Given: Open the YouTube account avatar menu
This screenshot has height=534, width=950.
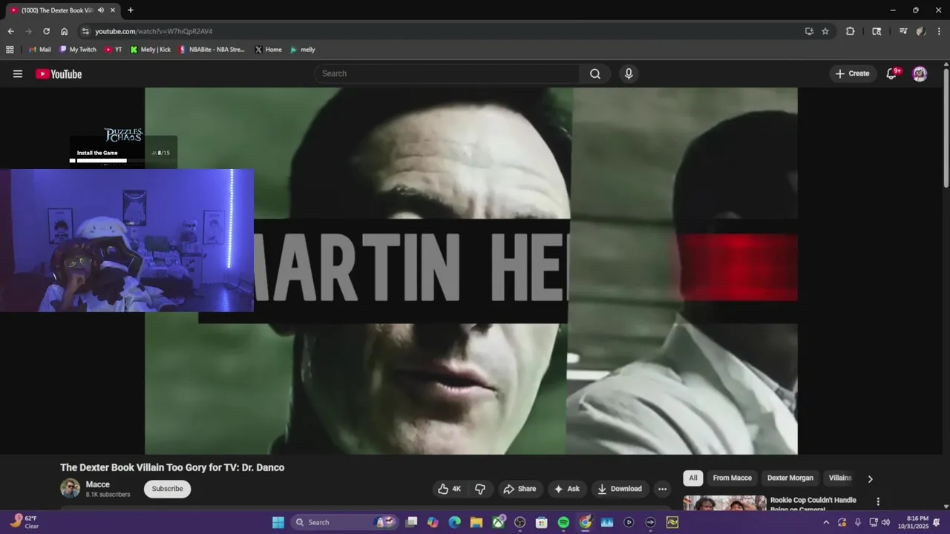Looking at the screenshot, I should coord(920,73).
